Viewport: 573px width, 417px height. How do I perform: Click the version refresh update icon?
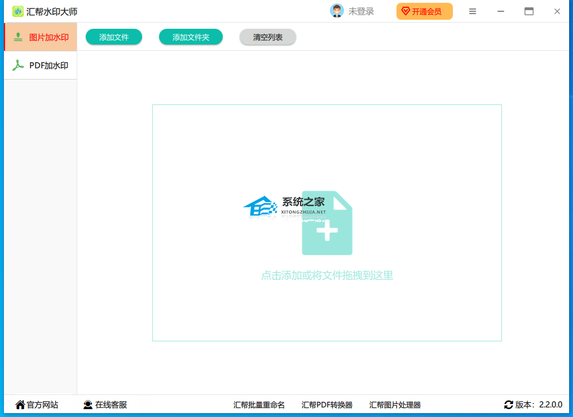tap(509, 405)
